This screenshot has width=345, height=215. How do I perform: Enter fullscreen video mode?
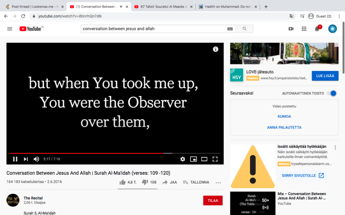click(x=215, y=159)
